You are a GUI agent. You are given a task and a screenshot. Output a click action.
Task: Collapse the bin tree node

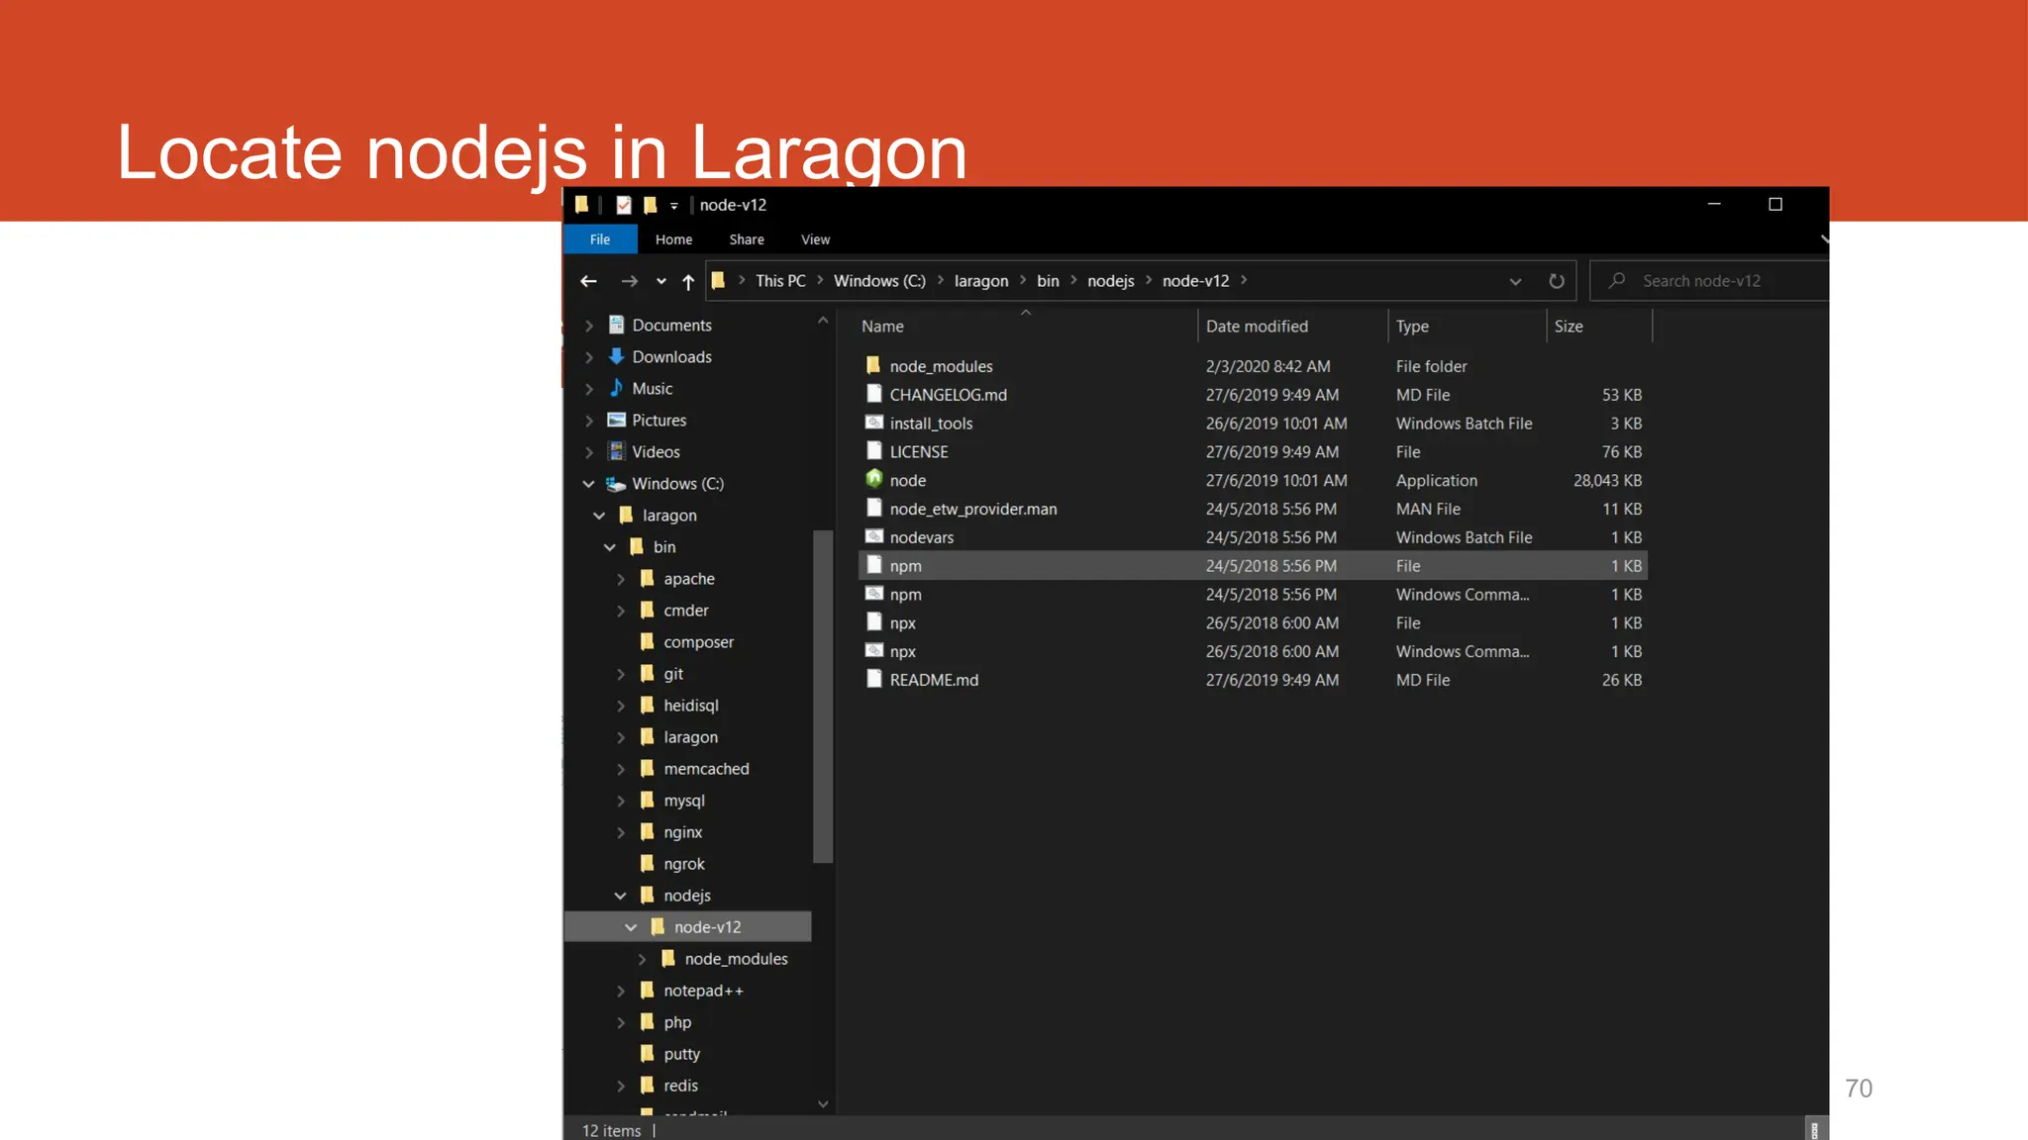(610, 547)
